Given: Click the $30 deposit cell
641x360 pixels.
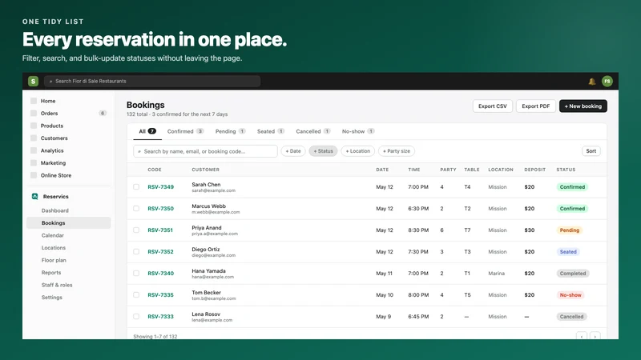Looking at the screenshot, I should (530, 230).
